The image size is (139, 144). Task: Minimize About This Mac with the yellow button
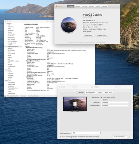(59, 6)
